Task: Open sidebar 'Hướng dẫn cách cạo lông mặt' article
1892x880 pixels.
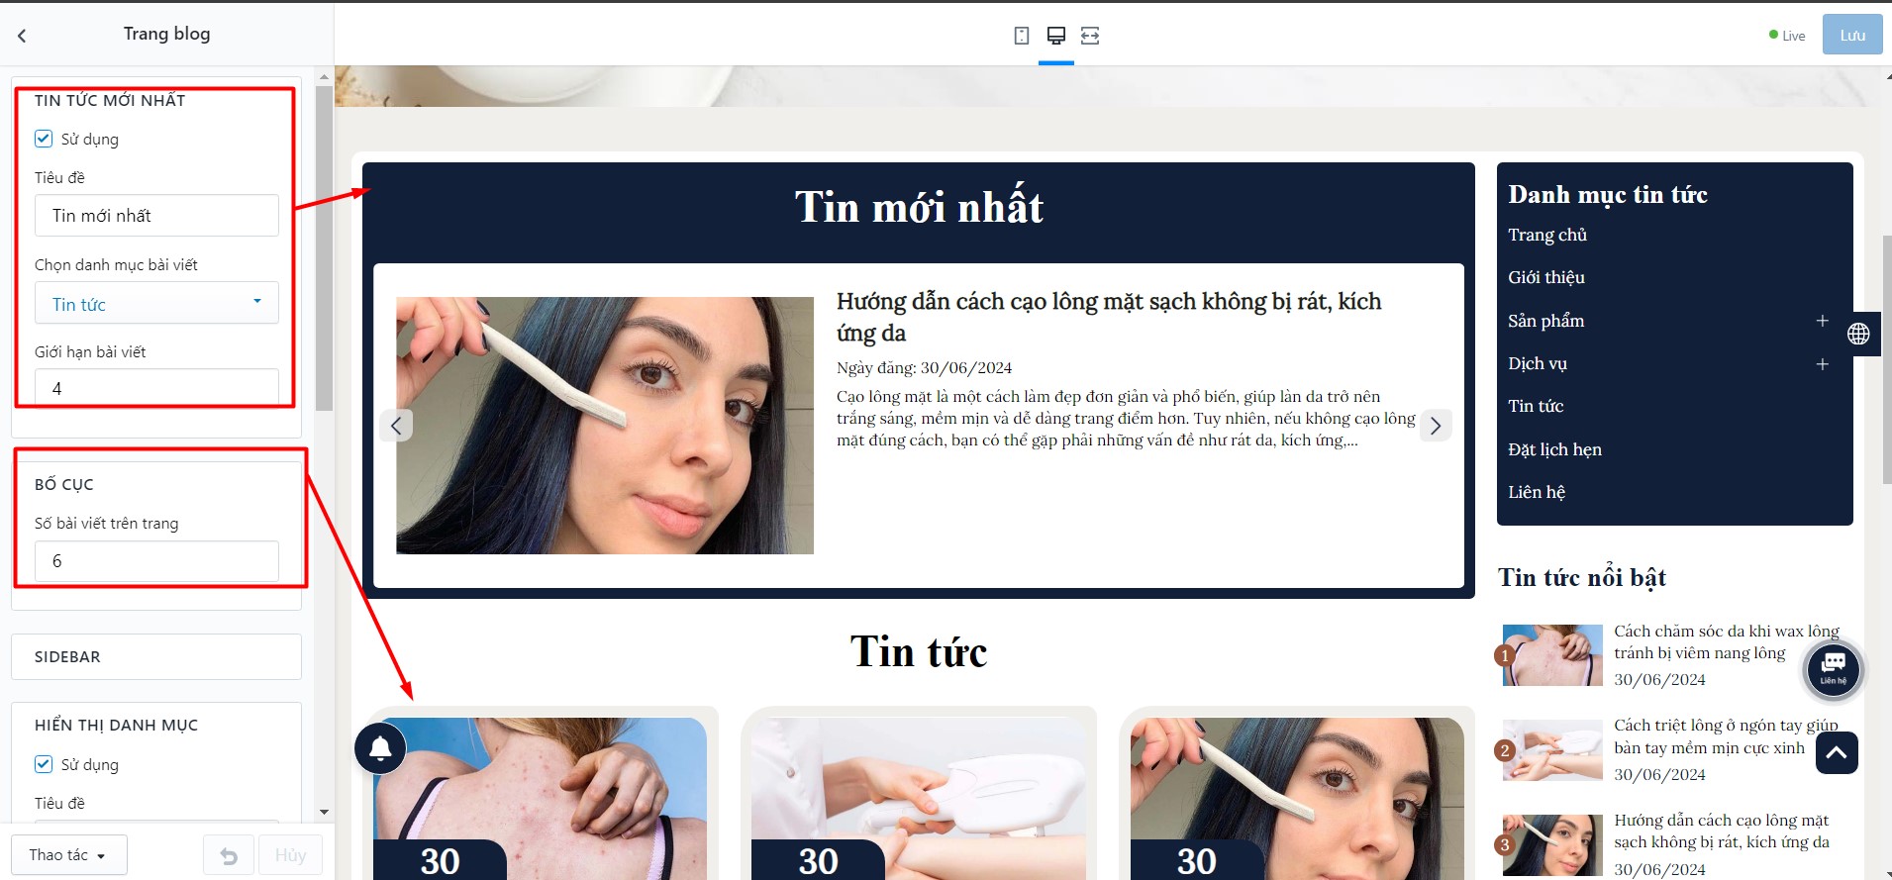Action: point(1722,831)
